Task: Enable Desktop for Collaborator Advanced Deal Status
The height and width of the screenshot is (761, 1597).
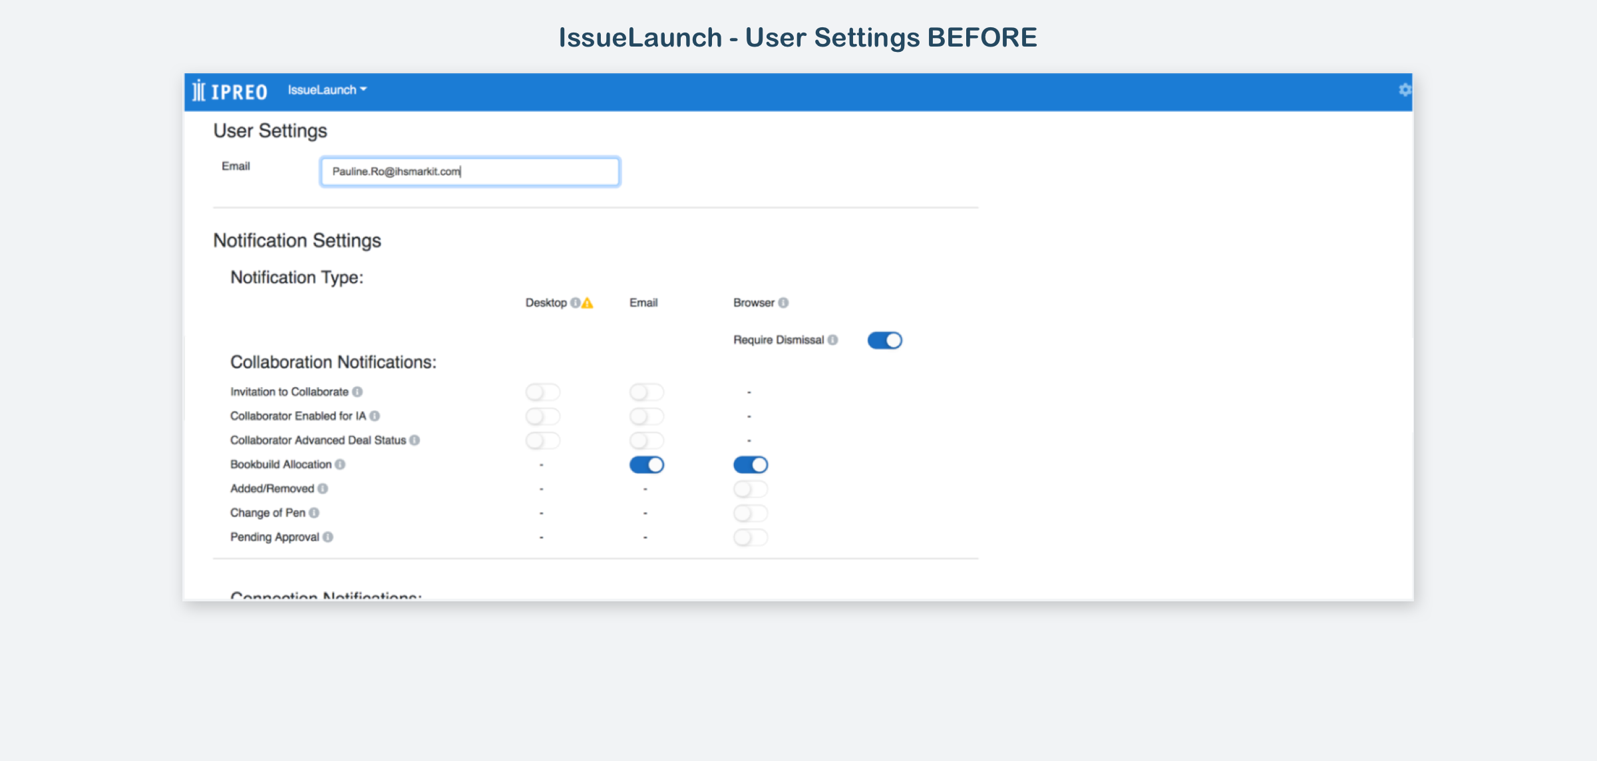Action: click(543, 440)
